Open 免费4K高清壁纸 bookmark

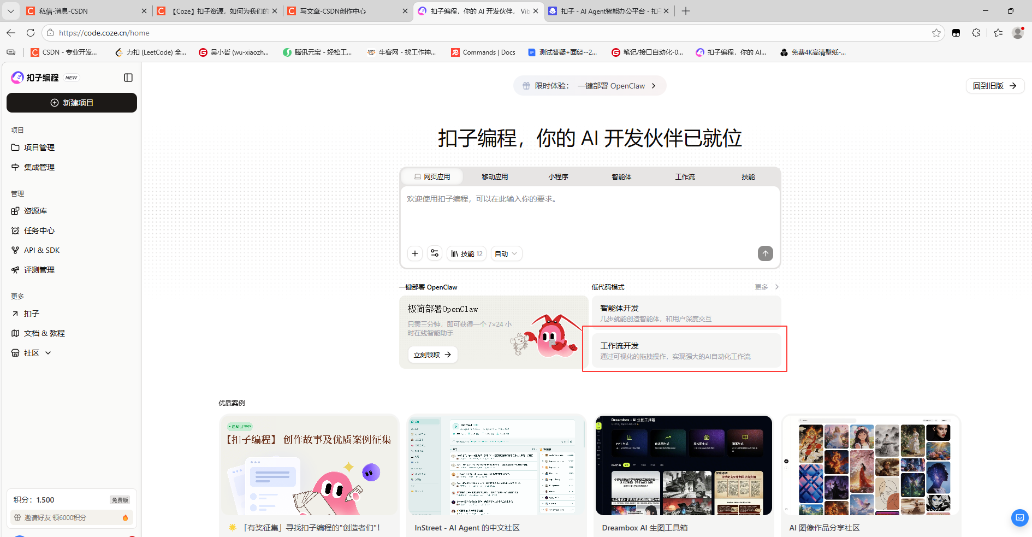tap(813, 52)
